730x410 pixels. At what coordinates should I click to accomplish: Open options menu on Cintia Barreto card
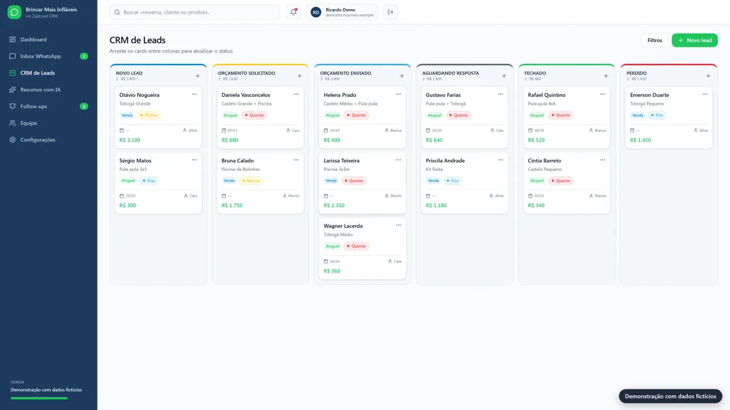[602, 160]
